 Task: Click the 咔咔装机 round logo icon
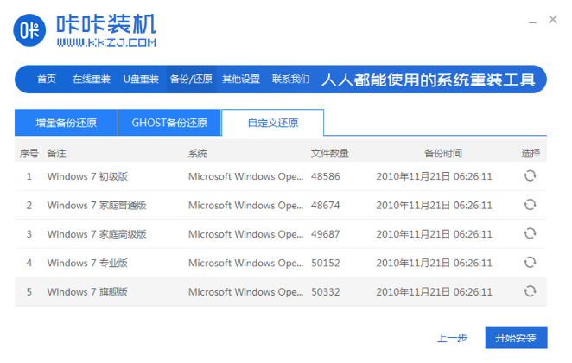point(29,30)
